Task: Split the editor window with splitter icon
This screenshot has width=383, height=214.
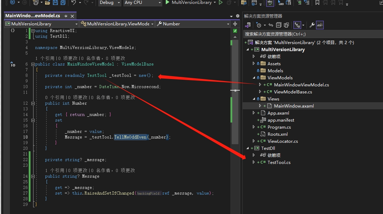Action: coord(235,24)
